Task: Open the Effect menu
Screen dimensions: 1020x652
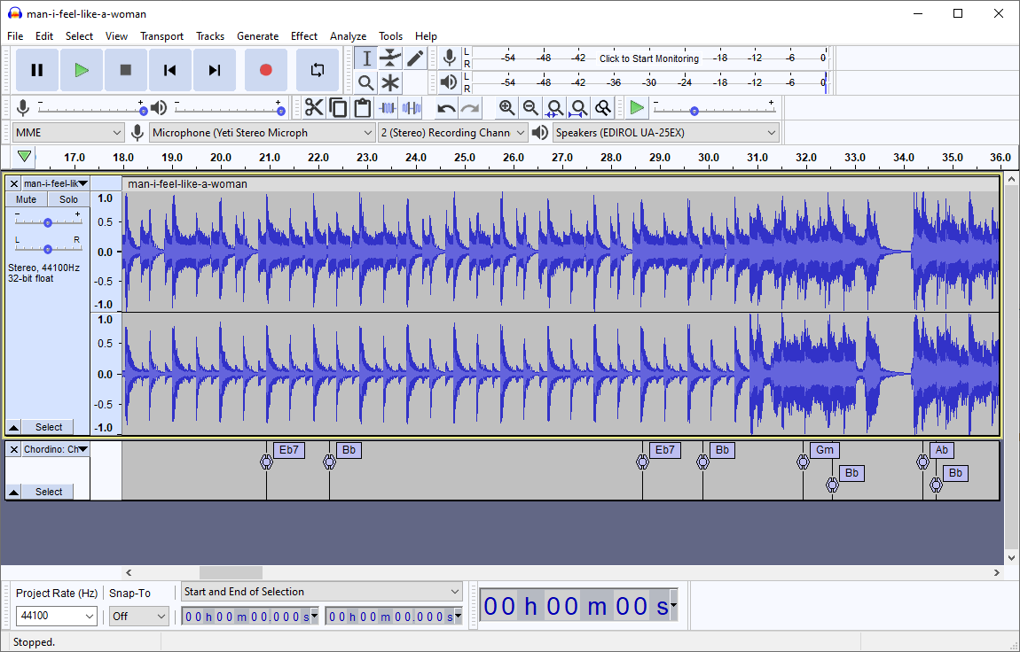Action: pos(304,36)
